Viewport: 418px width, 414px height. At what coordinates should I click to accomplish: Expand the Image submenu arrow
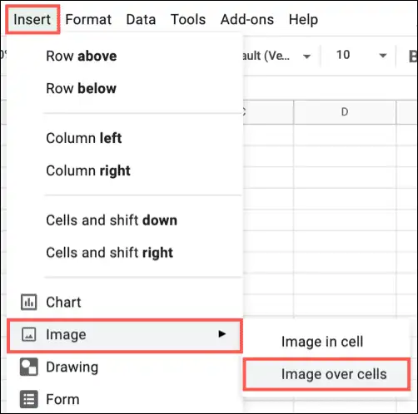pos(221,334)
